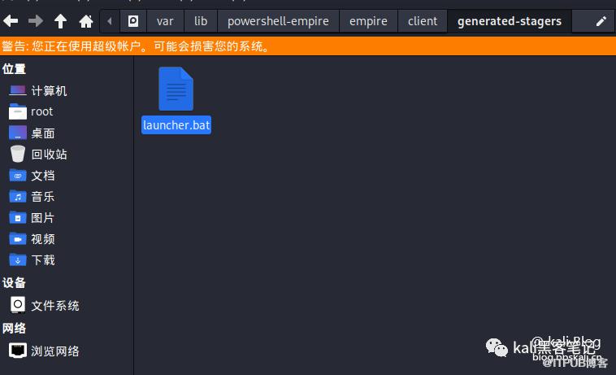The height and width of the screenshot is (375, 616).
Task: Click the 网络 section heading
Action: click(x=14, y=328)
